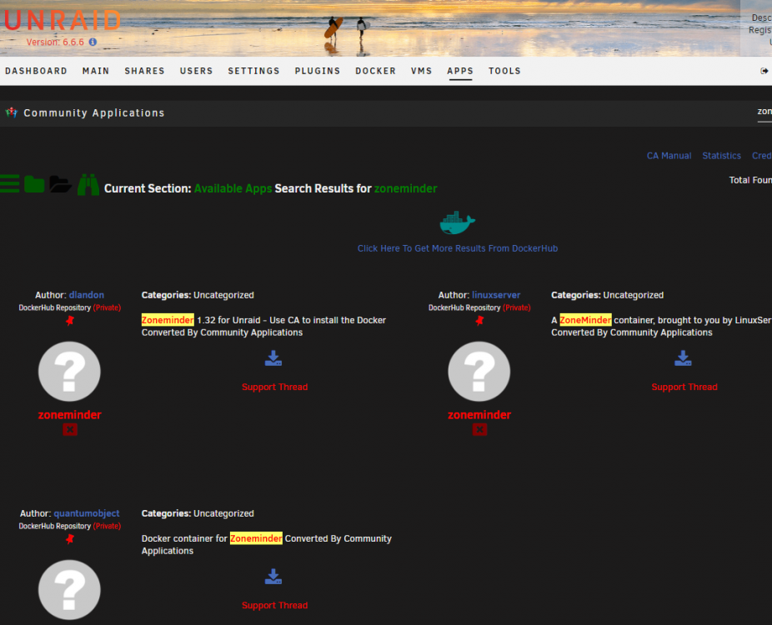Open dlandon zoneminder placeholder thumbnail
This screenshot has width=772, height=625.
tap(69, 372)
